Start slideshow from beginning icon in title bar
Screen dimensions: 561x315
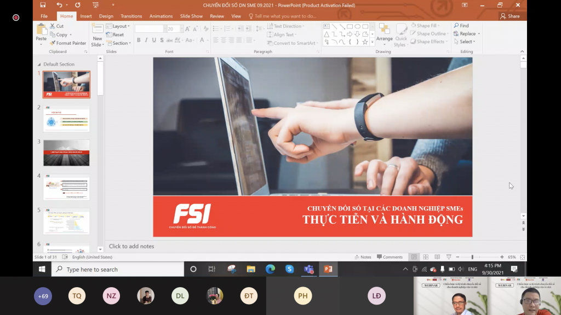tap(95, 5)
